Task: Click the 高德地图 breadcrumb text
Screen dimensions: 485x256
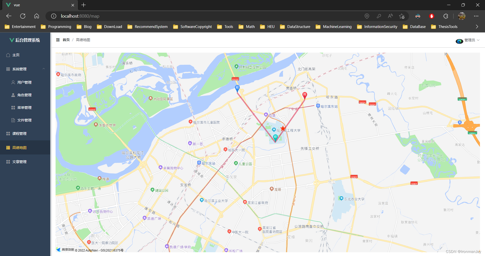Action: coord(83,40)
